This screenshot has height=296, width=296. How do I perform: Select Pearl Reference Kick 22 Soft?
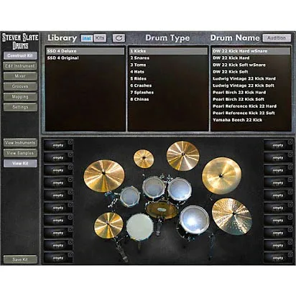[x=251, y=113]
